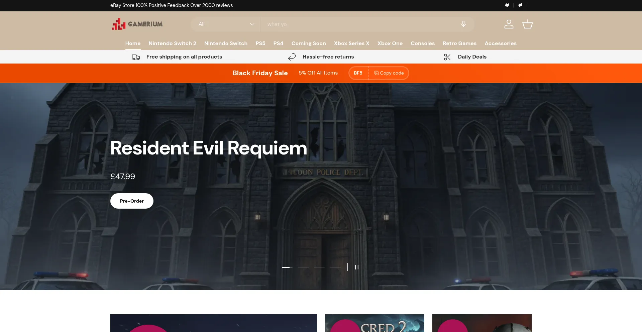Open the Coming Soon menu
The image size is (642, 332).
(x=308, y=43)
